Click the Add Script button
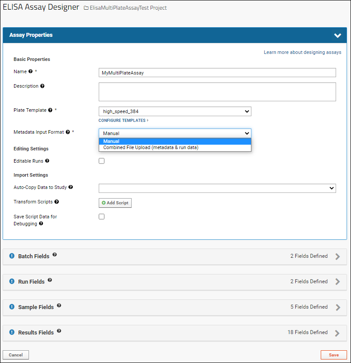 tap(115, 203)
